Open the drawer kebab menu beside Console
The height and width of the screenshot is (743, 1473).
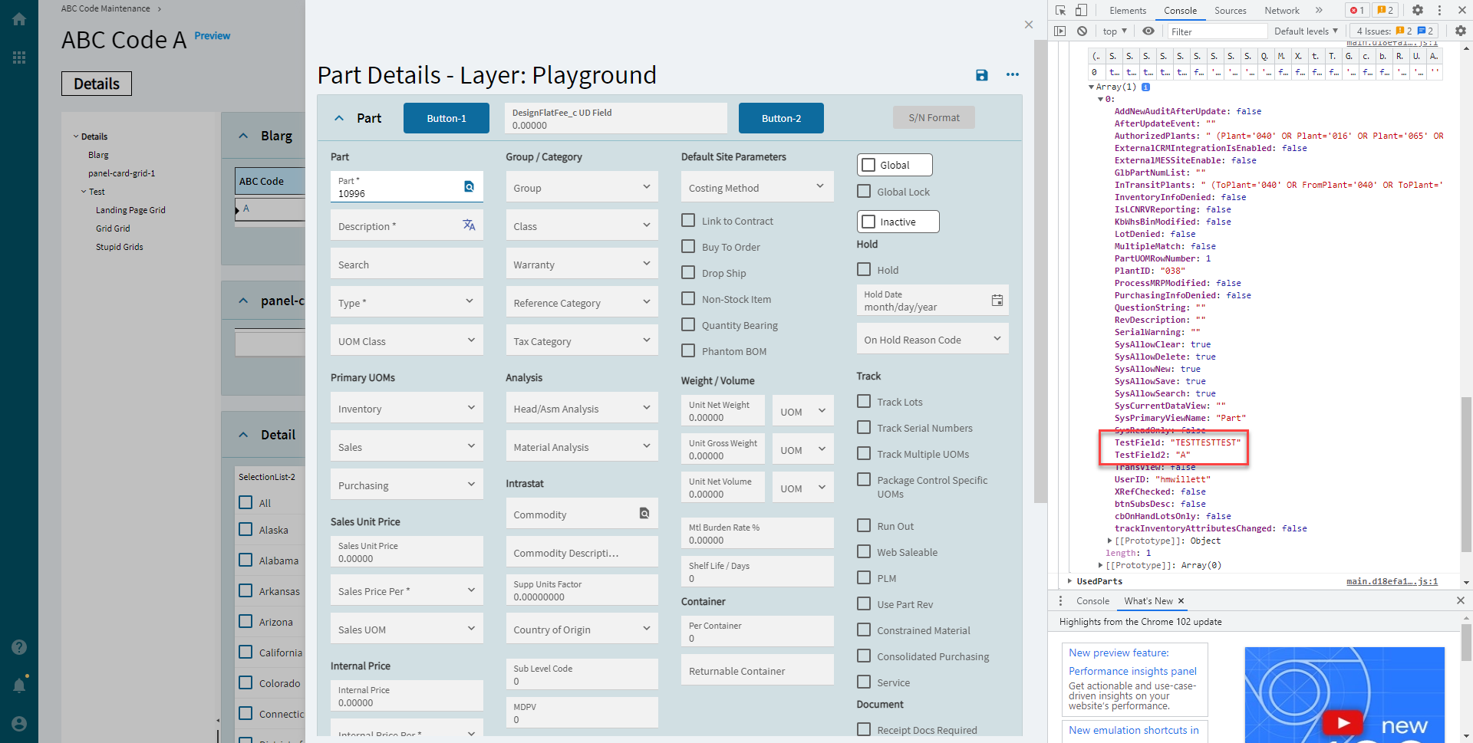click(1061, 601)
